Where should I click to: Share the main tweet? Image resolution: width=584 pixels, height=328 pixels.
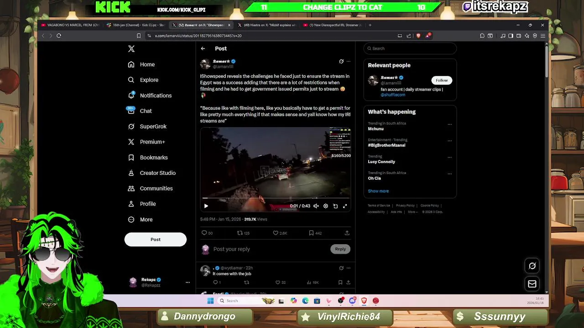click(x=347, y=233)
